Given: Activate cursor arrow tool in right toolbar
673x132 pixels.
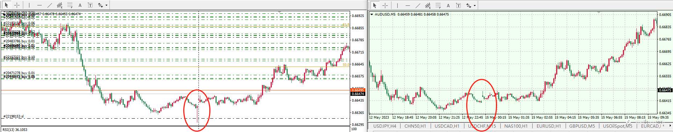Looking at the screenshot, I should pyautogui.click(x=375, y=5).
